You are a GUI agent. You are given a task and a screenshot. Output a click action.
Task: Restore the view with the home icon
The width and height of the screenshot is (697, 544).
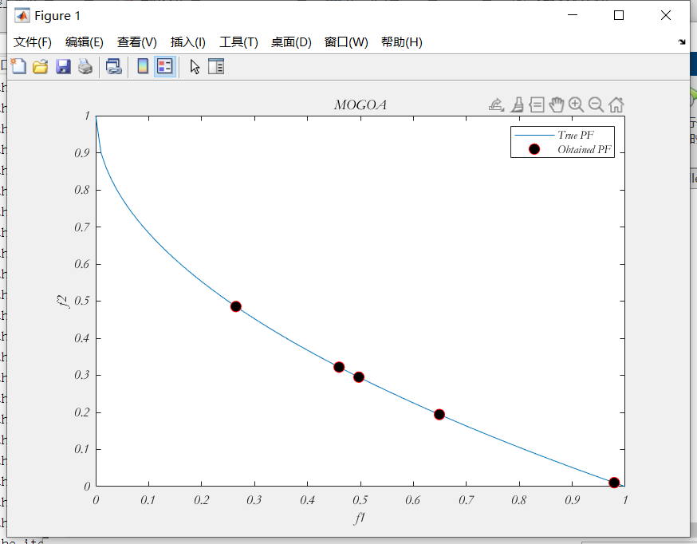pos(616,104)
